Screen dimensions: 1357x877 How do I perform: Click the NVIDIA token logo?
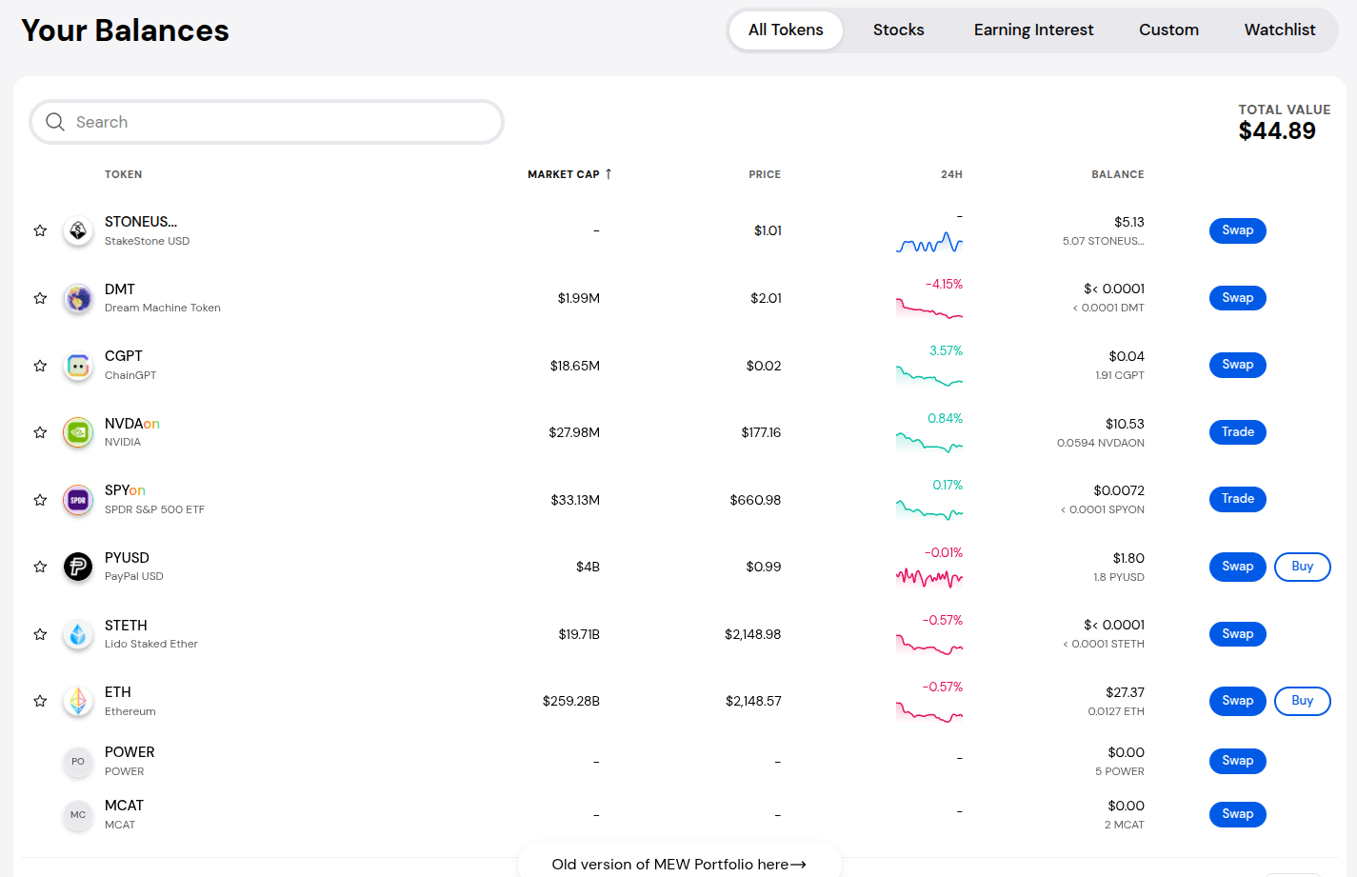pos(78,432)
